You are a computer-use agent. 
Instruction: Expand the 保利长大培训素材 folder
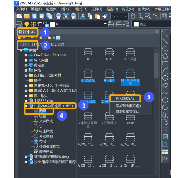pos(26,75)
